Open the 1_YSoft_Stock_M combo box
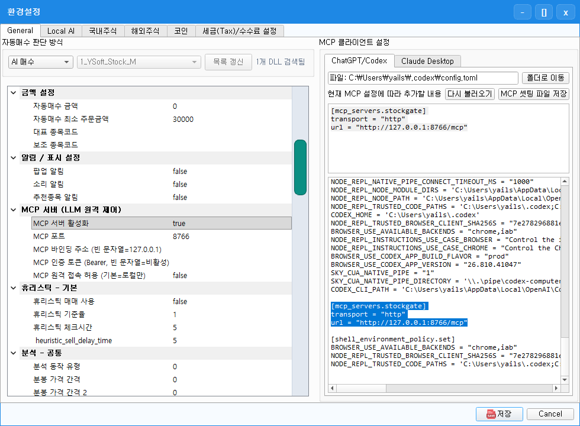This screenshot has height=426, width=580. click(139, 62)
